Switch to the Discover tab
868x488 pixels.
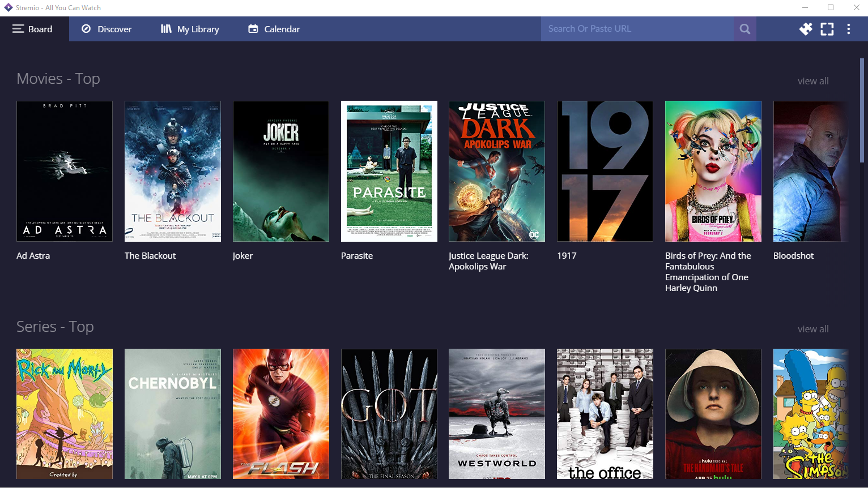pyautogui.click(x=107, y=29)
